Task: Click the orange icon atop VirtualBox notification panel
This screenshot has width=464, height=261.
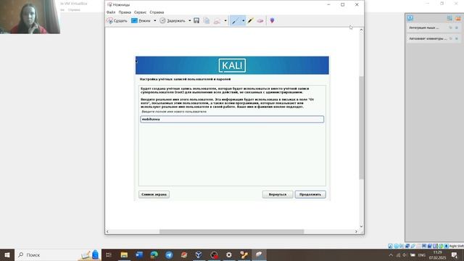Action: [x=458, y=18]
